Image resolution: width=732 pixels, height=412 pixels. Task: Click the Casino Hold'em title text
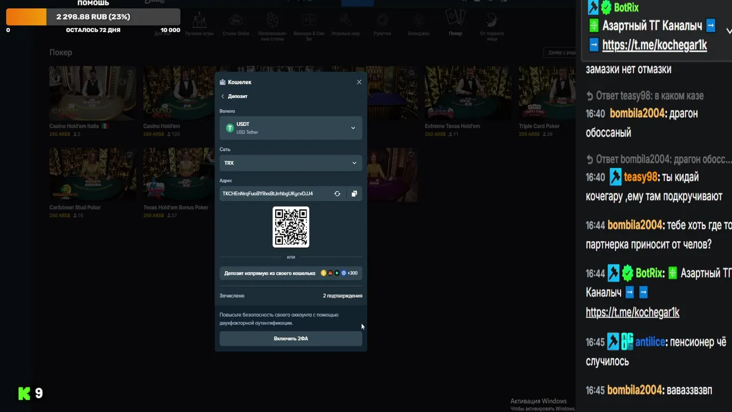162,126
